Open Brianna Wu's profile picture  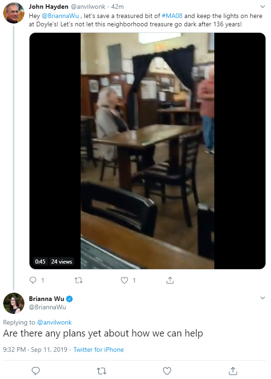pos(14,303)
